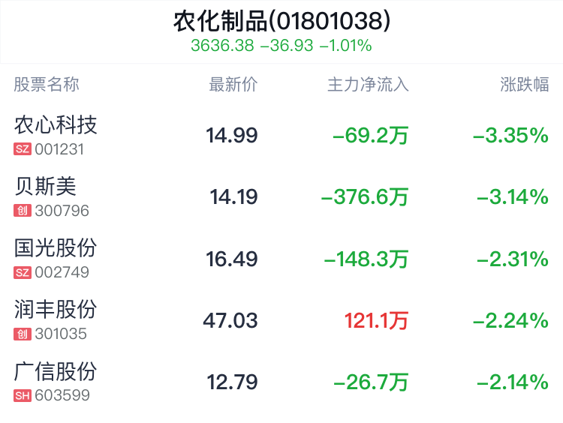Viewport: 563px width, 423px height.
Task: Click the SH badge beside 603599
Action: (23, 396)
